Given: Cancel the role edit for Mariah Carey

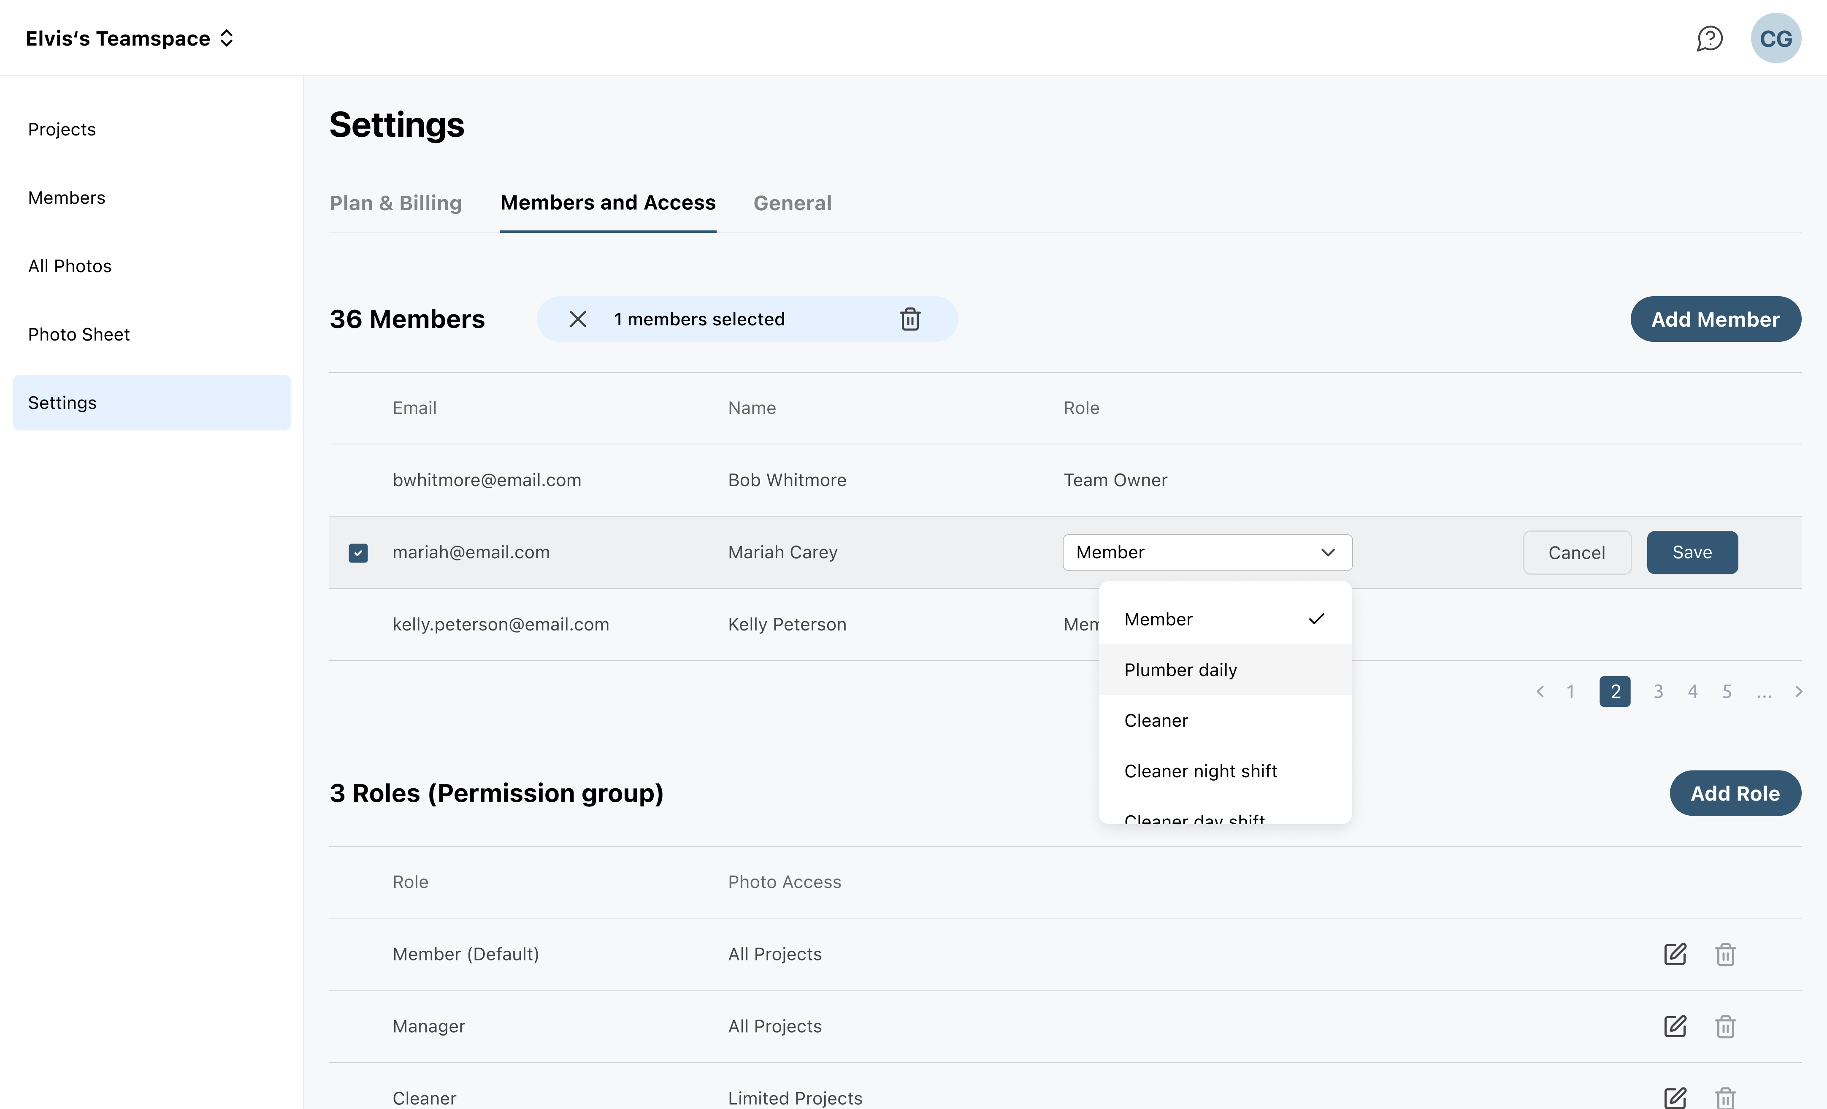Looking at the screenshot, I should (1576, 552).
